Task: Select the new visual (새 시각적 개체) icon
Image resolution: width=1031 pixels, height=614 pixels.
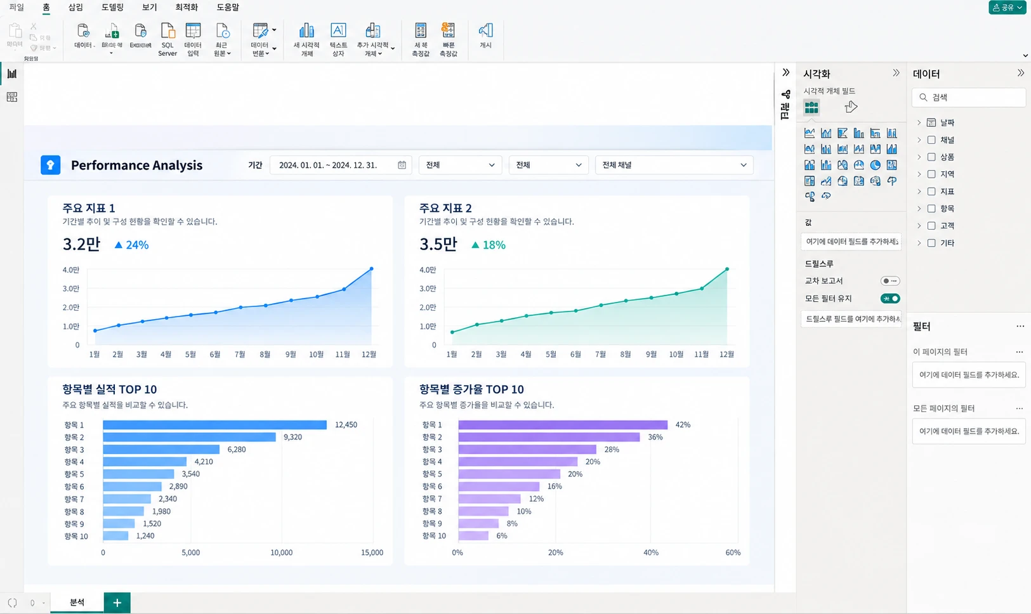Action: (306, 39)
